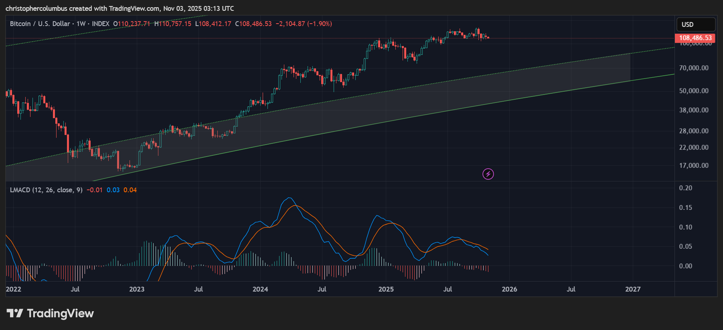The width and height of the screenshot is (723, 330).
Task: Click the 0.05 LMACD axis label
Action: click(686, 246)
